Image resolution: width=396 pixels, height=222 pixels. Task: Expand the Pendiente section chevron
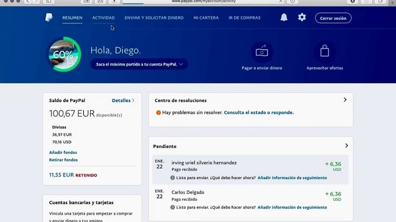(346, 146)
